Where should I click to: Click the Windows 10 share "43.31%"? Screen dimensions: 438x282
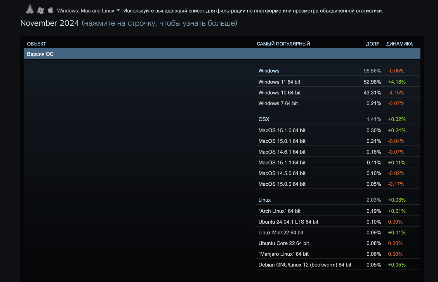pyautogui.click(x=372, y=93)
